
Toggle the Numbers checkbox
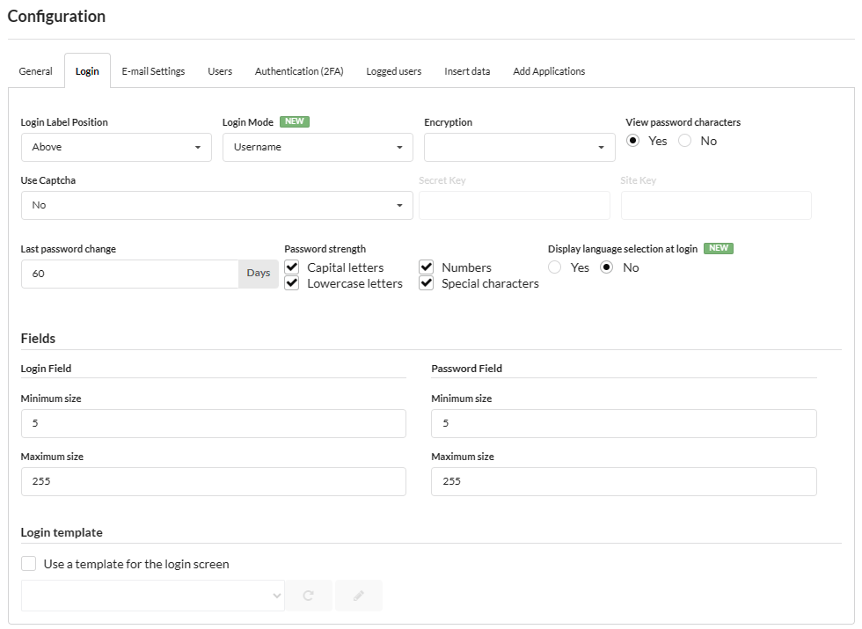click(x=427, y=267)
